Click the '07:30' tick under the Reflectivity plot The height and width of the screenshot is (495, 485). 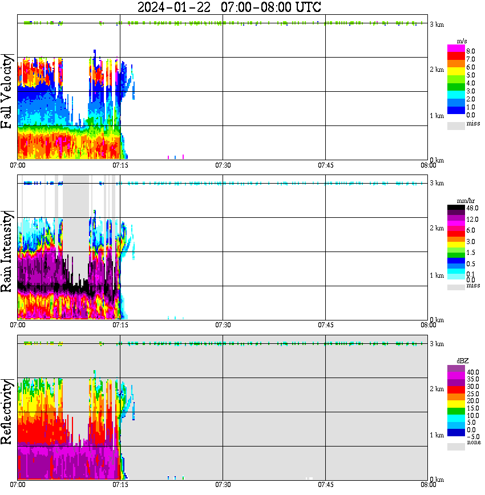point(223,485)
